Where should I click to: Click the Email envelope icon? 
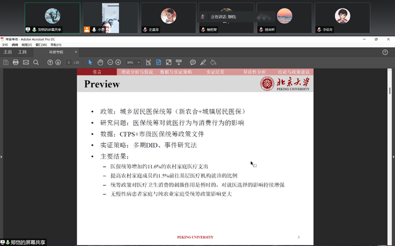point(26,62)
